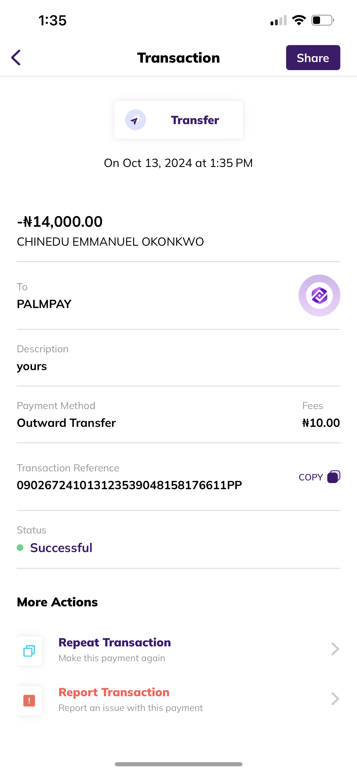The width and height of the screenshot is (357, 773).
Task: Tap the red Report Transaction alert icon
Action: [x=29, y=700]
